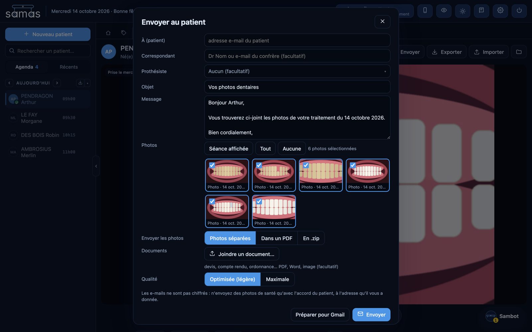Image resolution: width=532 pixels, height=332 pixels.
Task: Select En .zip sending option
Action: pyautogui.click(x=311, y=238)
